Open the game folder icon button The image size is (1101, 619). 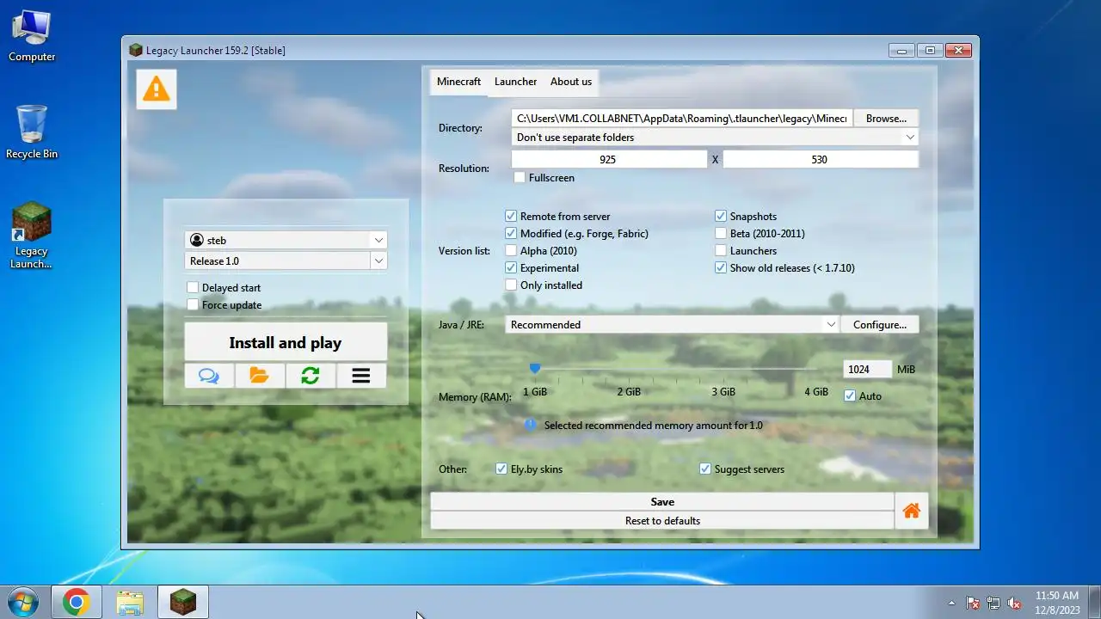point(260,376)
